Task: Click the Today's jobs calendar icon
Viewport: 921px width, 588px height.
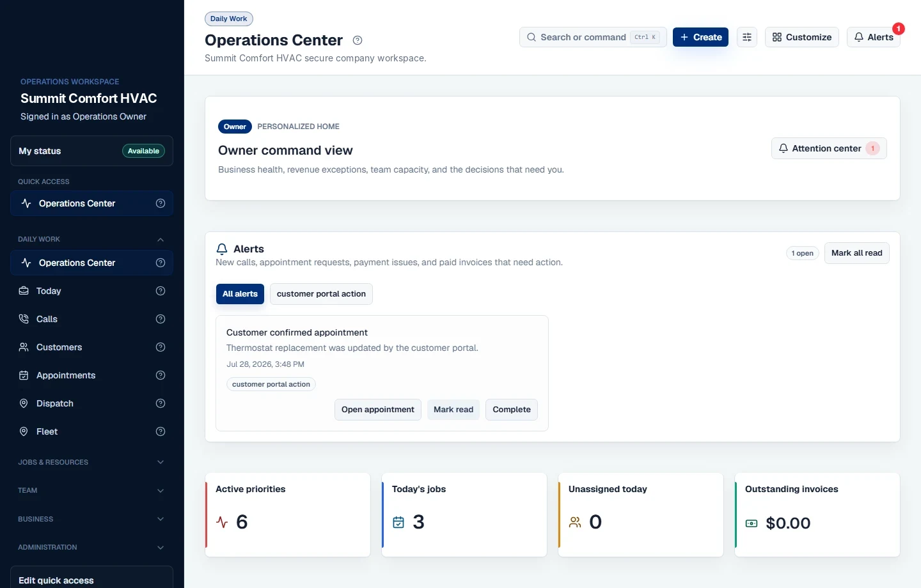Action: coord(398,522)
